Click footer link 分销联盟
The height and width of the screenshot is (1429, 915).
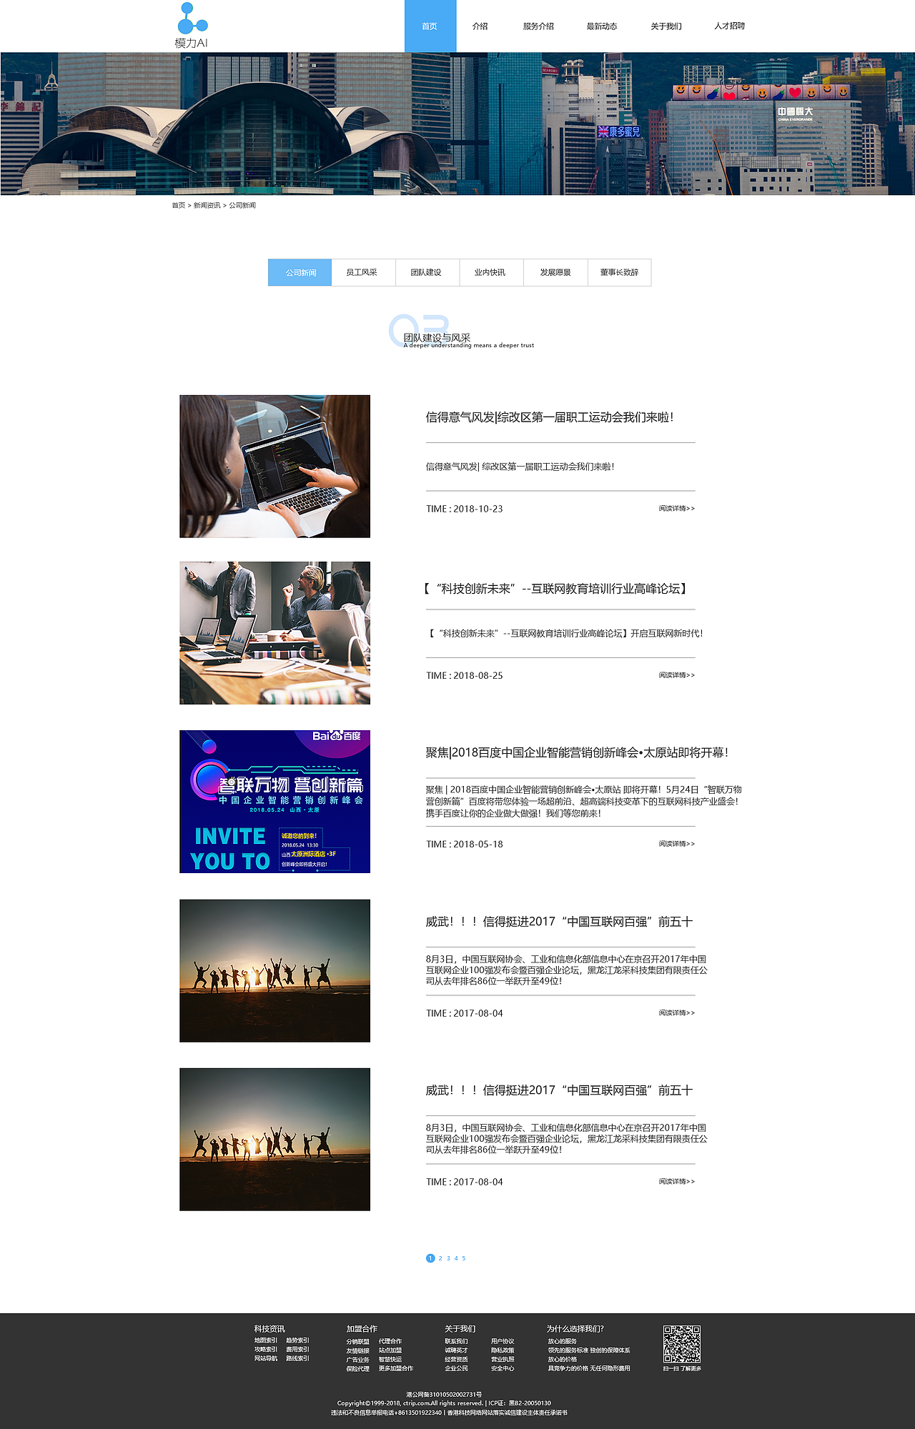[358, 1342]
